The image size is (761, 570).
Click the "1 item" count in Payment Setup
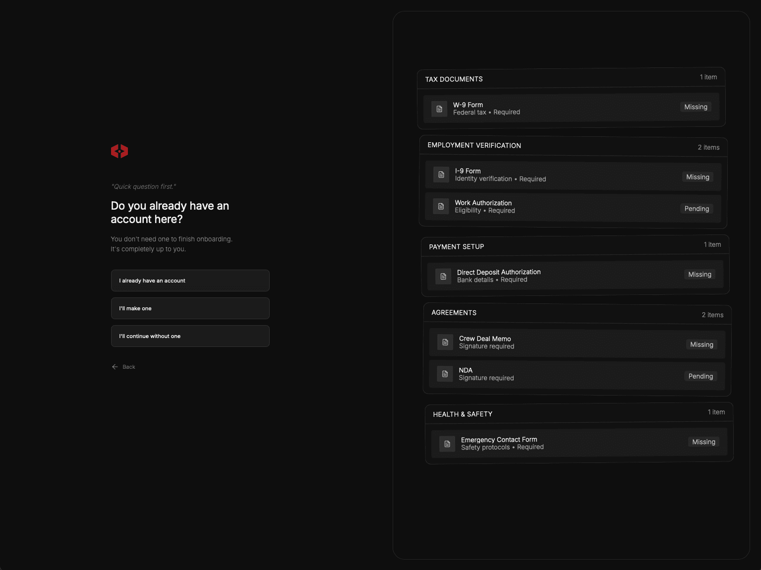712,245
